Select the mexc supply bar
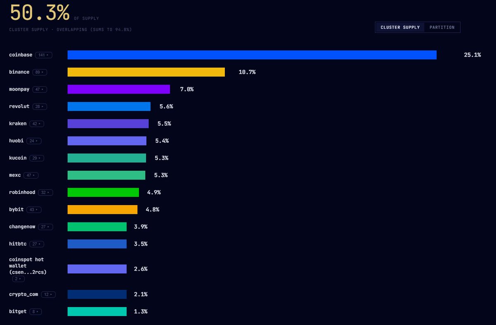This screenshot has width=496, height=325. pyautogui.click(x=107, y=175)
